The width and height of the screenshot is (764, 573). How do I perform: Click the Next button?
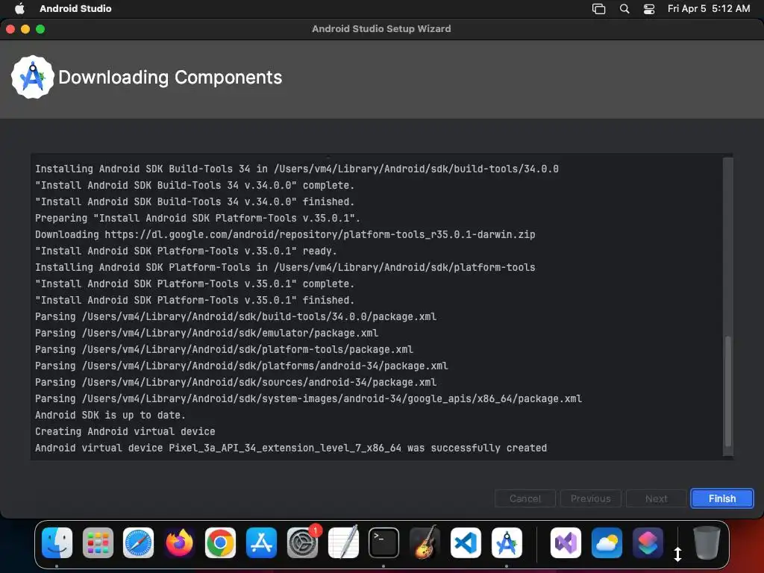(656, 498)
